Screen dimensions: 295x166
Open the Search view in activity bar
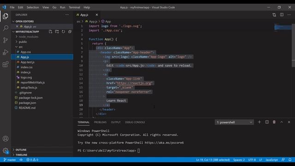point(6,28)
